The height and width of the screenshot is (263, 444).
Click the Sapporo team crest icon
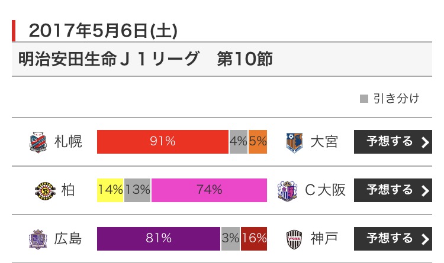pyautogui.click(x=38, y=142)
